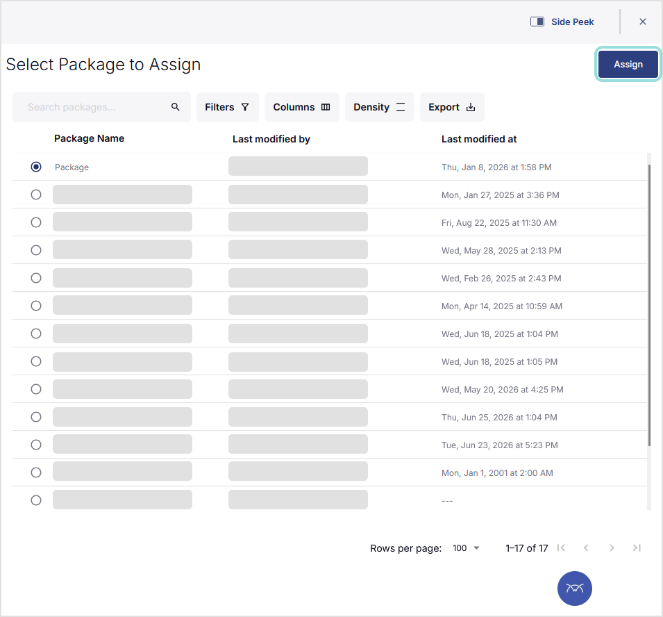Go to next page

pyautogui.click(x=612, y=548)
